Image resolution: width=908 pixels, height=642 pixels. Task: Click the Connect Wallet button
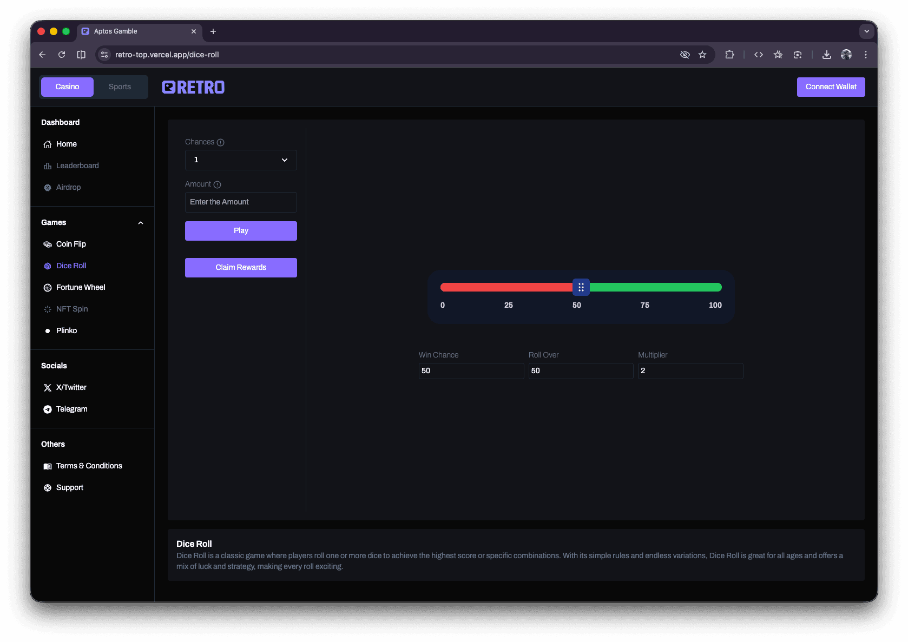coord(831,87)
